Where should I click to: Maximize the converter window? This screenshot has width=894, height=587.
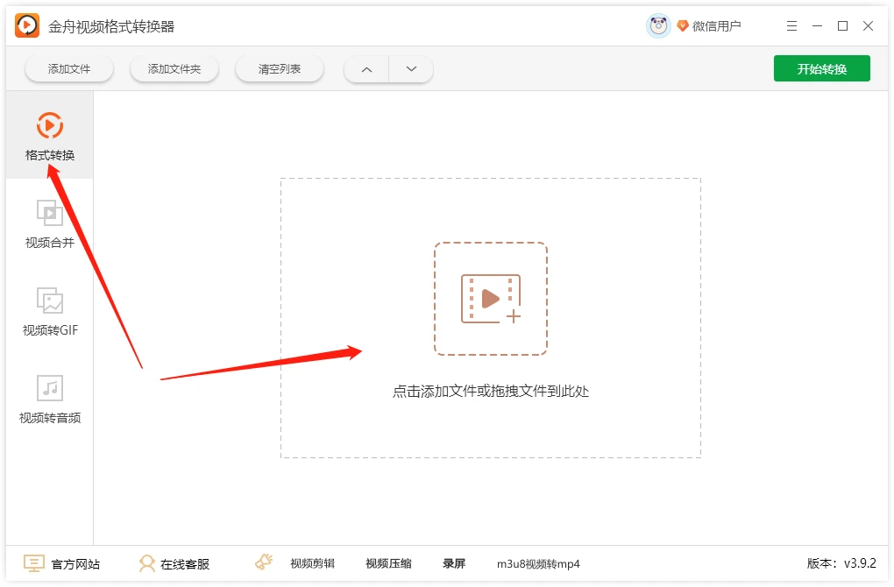click(x=842, y=26)
